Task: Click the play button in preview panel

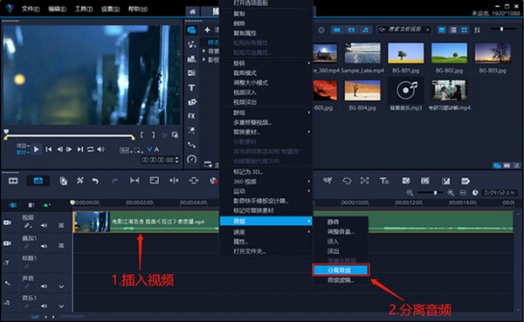Action: [37, 149]
